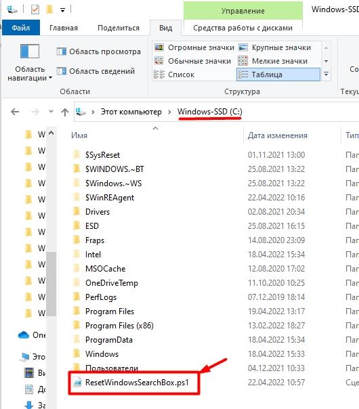
Task: Expand chevron after Этот компьютер breadcrumb
Action: tap(169, 112)
